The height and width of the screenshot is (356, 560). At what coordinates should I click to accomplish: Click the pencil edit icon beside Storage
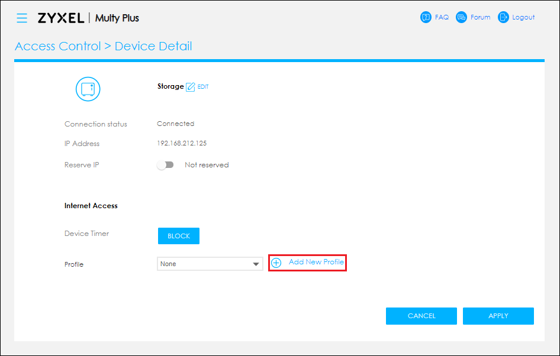pyautogui.click(x=191, y=87)
